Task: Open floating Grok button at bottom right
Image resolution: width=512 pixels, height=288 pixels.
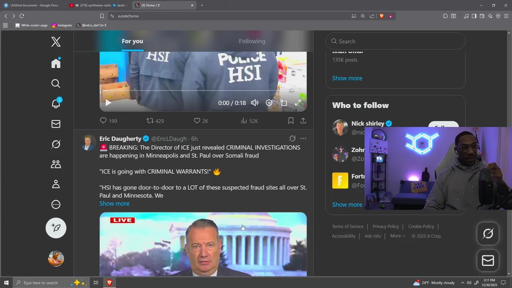Action: [488, 234]
